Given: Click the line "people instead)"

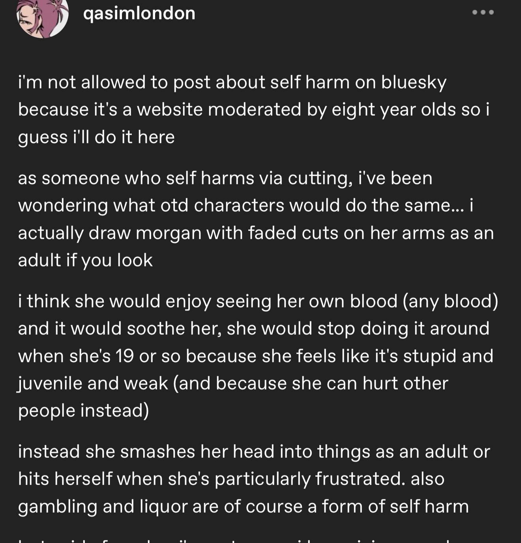Looking at the screenshot, I should [83, 410].
